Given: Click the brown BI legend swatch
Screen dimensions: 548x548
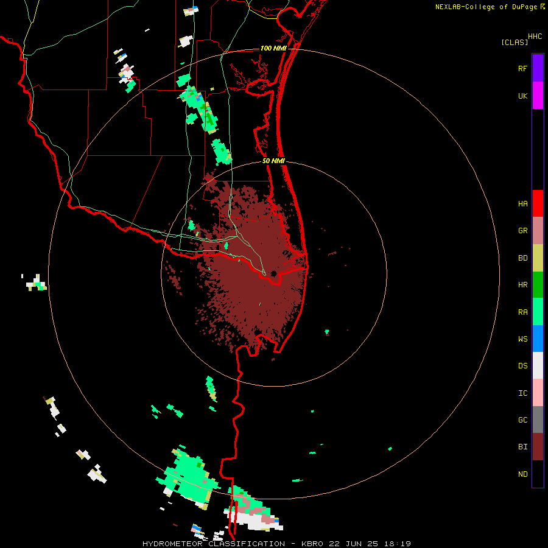Looking at the screenshot, I should [x=538, y=447].
